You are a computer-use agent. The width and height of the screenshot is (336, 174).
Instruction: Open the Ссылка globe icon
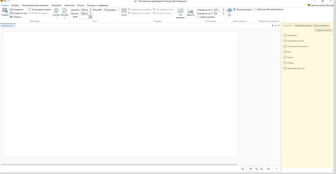56,11
